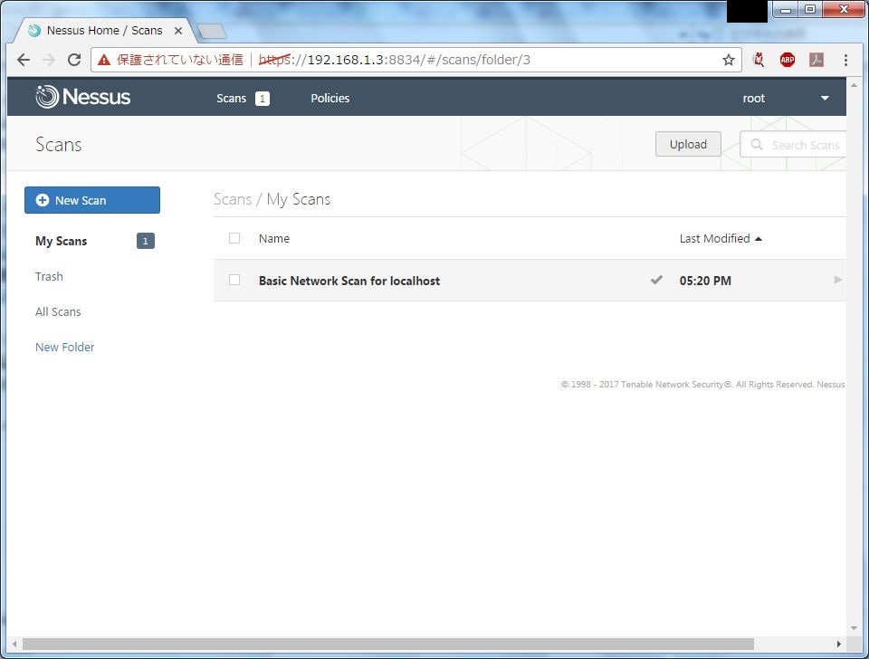Click the magnifier icon in Search Scans

coord(757,145)
